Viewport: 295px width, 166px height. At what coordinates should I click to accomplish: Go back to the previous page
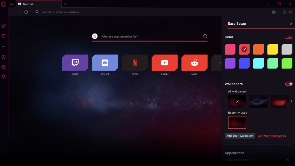[x=13, y=12]
